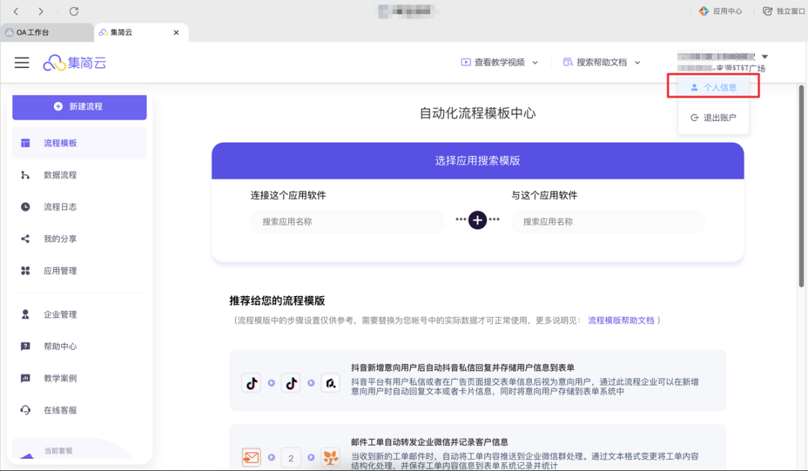The height and width of the screenshot is (471, 808).
Task: Click the first TikTok icon in 抖音 card
Action: [251, 383]
